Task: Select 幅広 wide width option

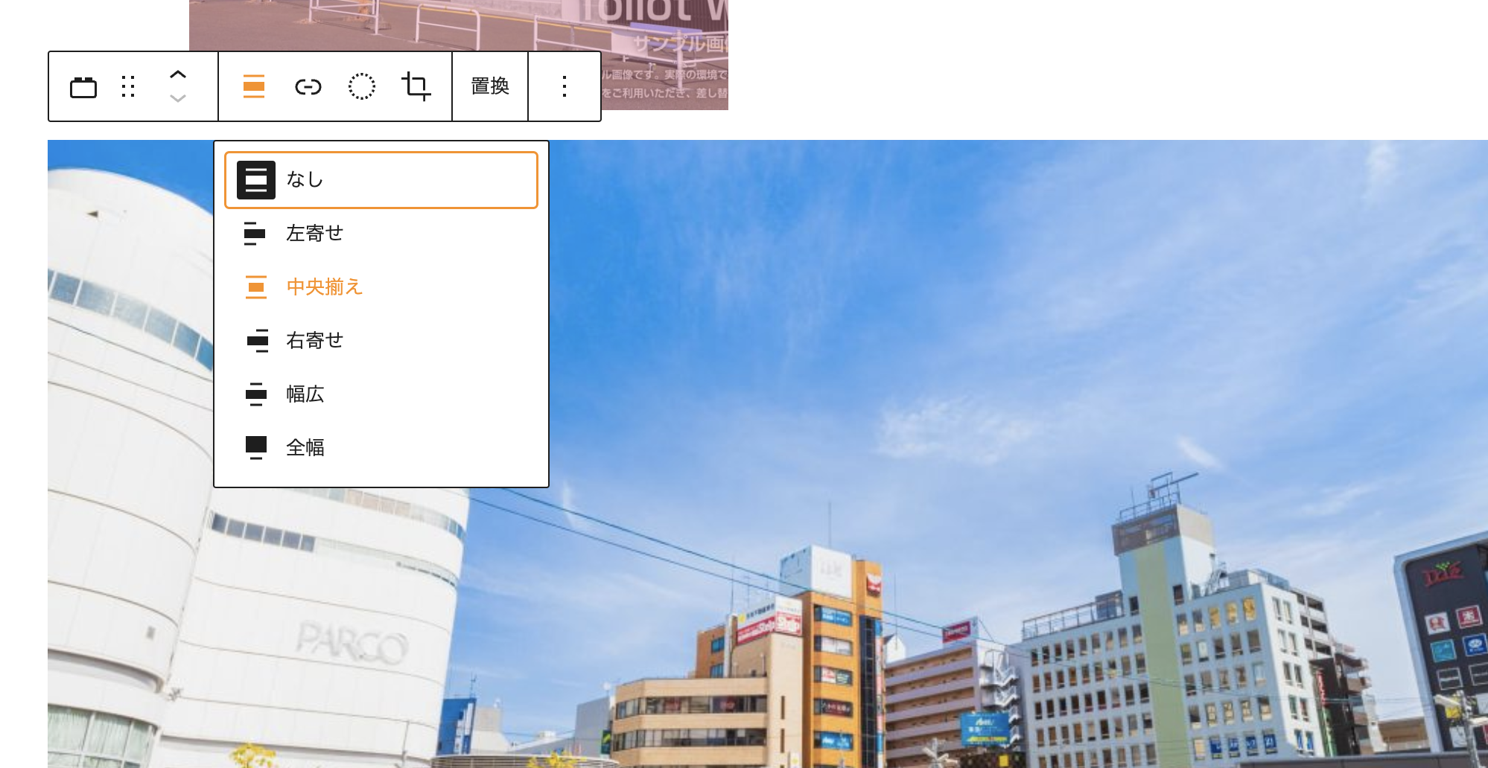Action: [x=381, y=394]
